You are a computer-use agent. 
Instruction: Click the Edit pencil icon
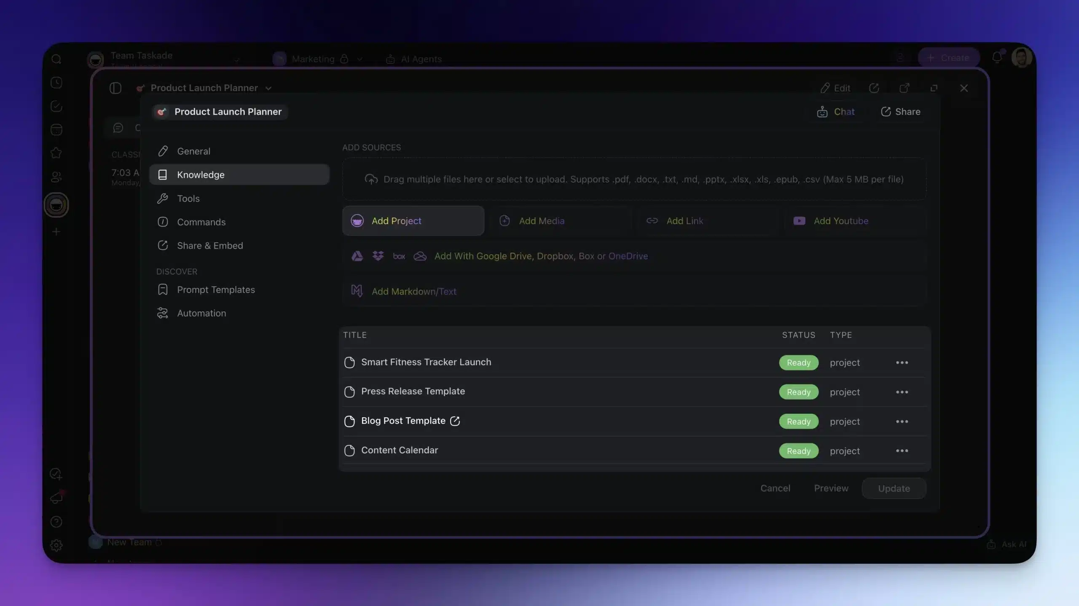click(825, 88)
